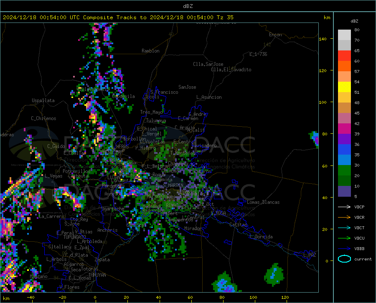The width and height of the screenshot is (376, 303).
Task: Click the TUNUYAN label
Action: point(97,275)
